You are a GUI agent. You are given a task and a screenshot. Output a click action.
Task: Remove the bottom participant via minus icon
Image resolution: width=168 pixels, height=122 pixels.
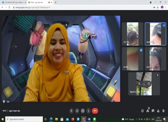149,84
